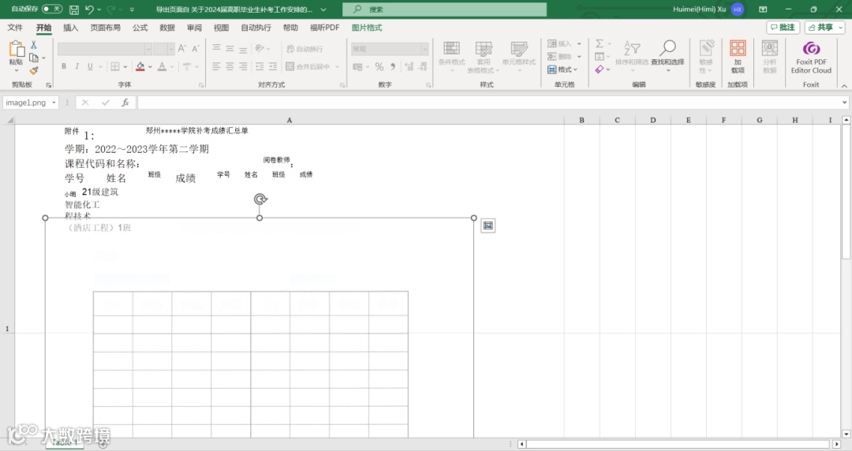
Task: Click the Percent style icon
Action: pyautogui.click(x=379, y=67)
